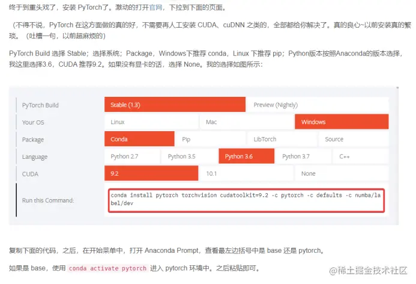
Task: Select CUDA None option
Action: coord(342,173)
